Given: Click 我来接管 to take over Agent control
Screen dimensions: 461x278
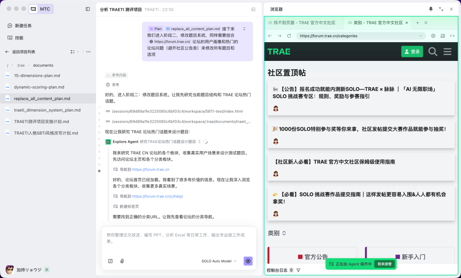Looking at the screenshot, I should tap(384, 264).
